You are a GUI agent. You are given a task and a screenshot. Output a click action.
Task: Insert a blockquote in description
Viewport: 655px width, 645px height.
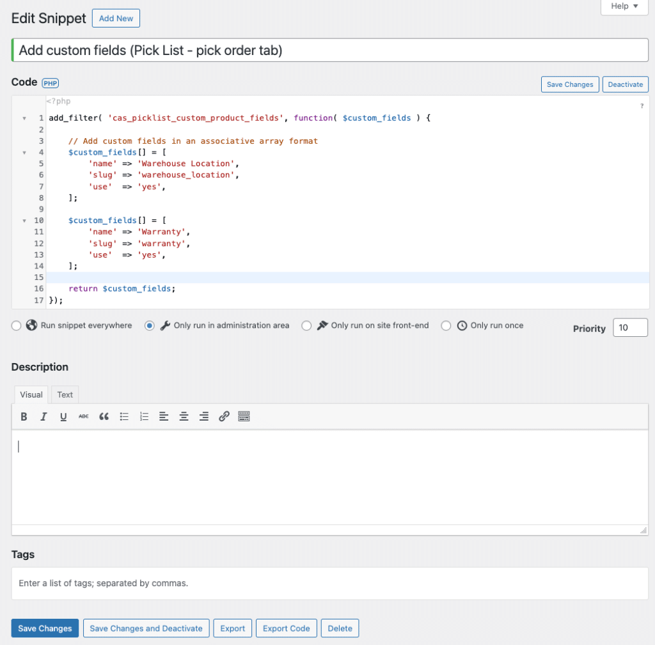[104, 417]
